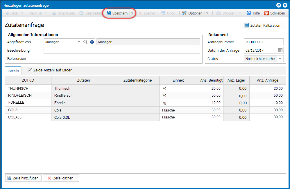Screen dimensions: 290x189
Task: Click the Zutaten Kalkulation calculator icon
Action: [x=246, y=26]
